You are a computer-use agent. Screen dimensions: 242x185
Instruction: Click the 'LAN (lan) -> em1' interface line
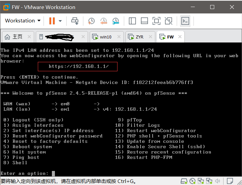[80, 109]
